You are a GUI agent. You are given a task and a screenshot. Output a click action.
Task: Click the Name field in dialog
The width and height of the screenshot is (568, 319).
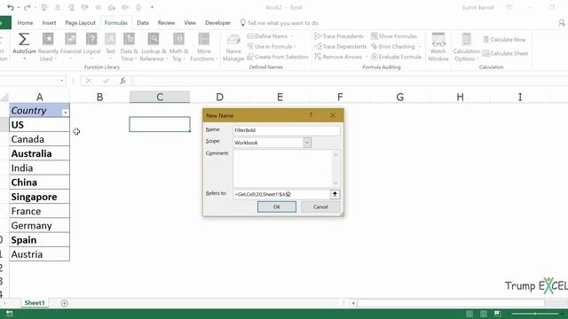pos(287,130)
